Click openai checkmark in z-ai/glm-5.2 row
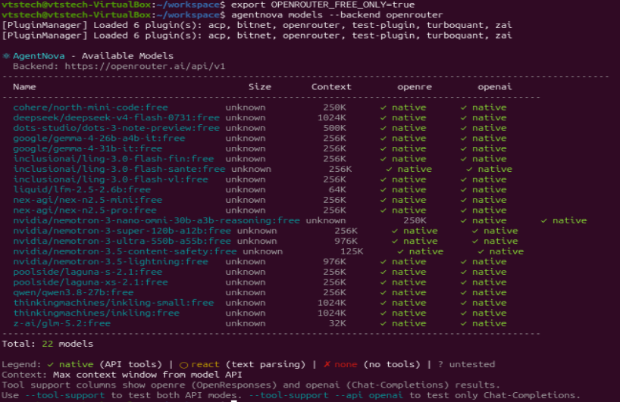Screen dimensions: 620x402 point(463,323)
